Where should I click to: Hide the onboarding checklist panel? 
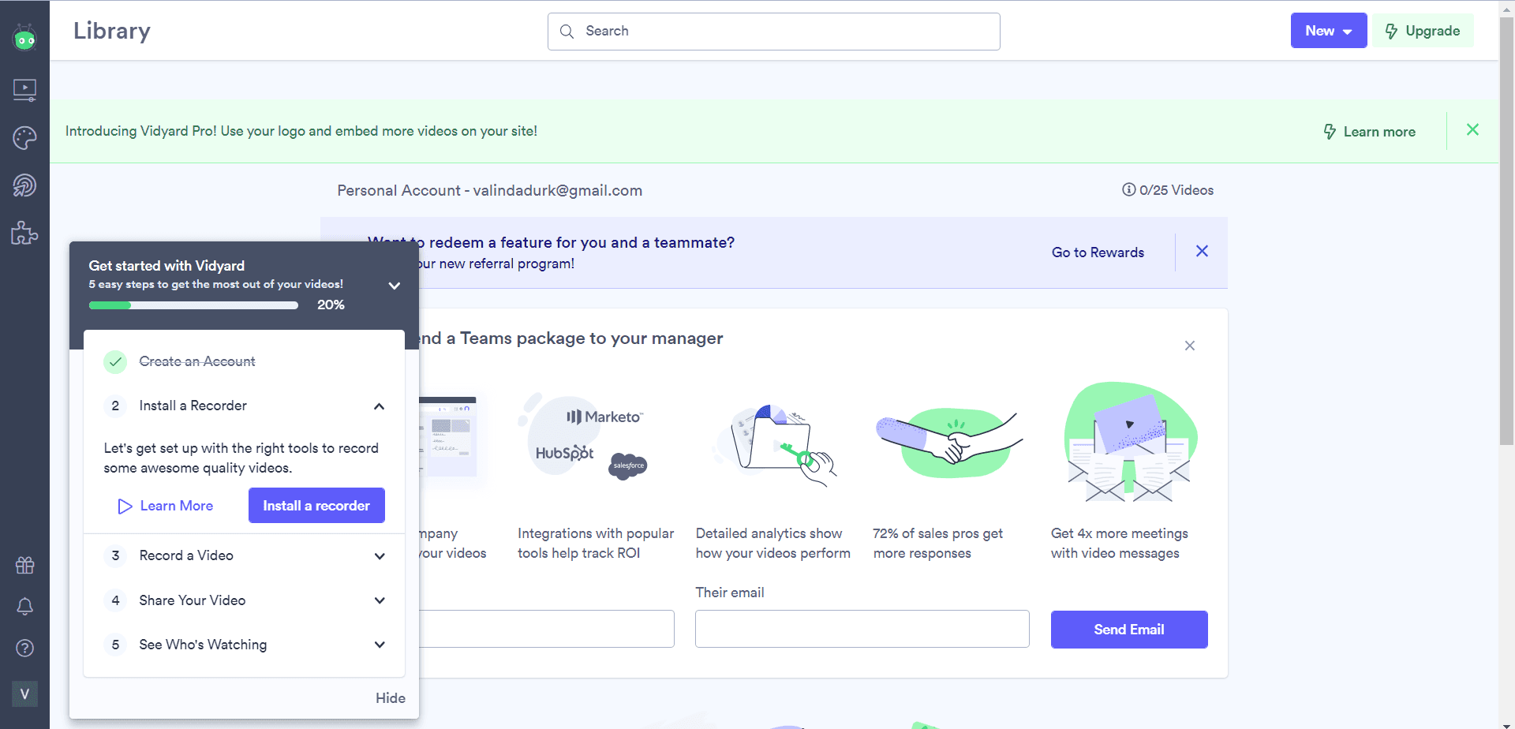click(390, 698)
